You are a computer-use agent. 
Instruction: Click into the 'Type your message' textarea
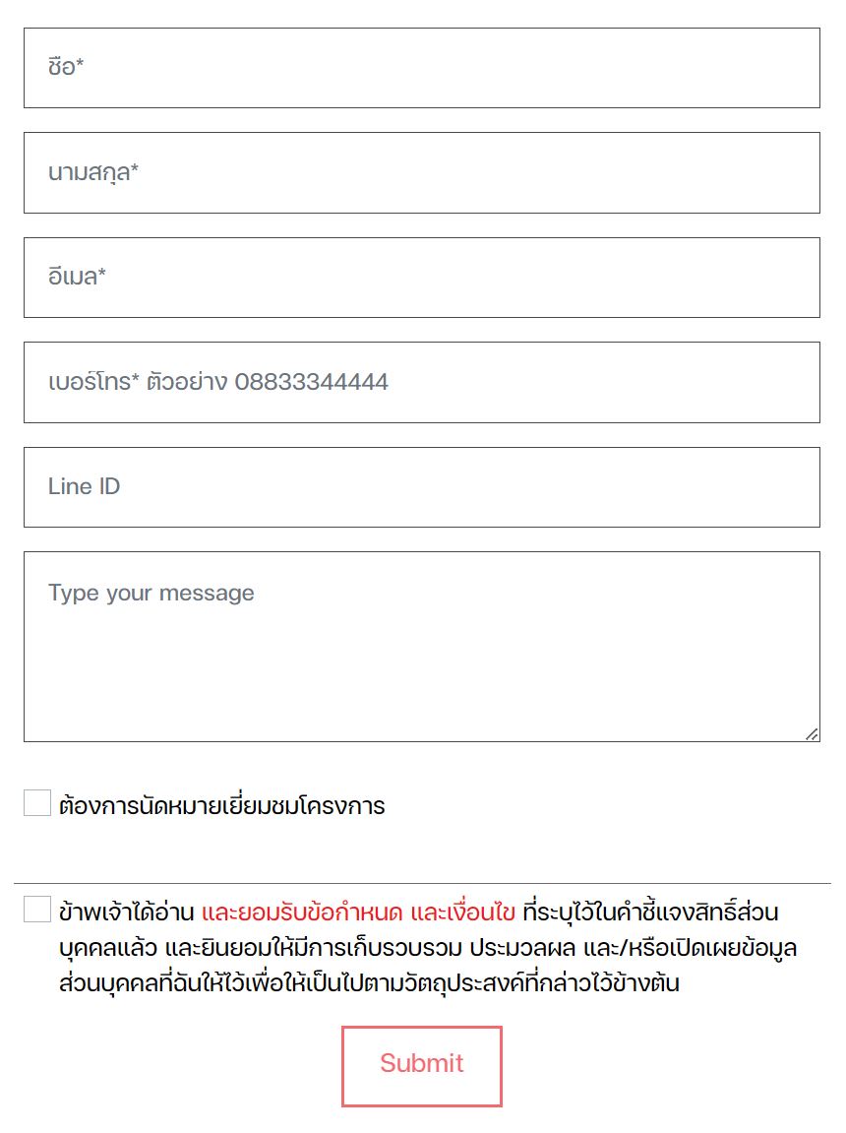click(x=421, y=660)
